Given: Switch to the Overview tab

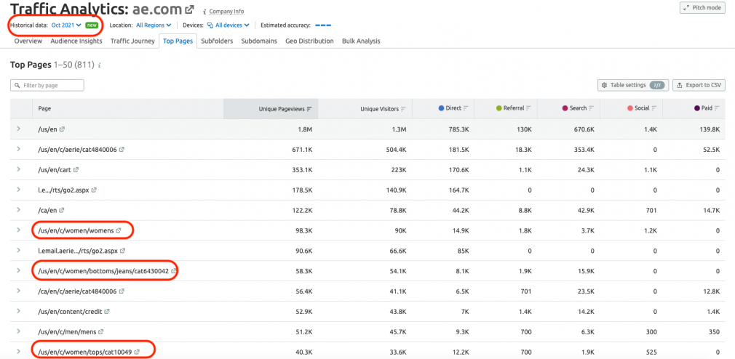Looking at the screenshot, I should point(28,41).
